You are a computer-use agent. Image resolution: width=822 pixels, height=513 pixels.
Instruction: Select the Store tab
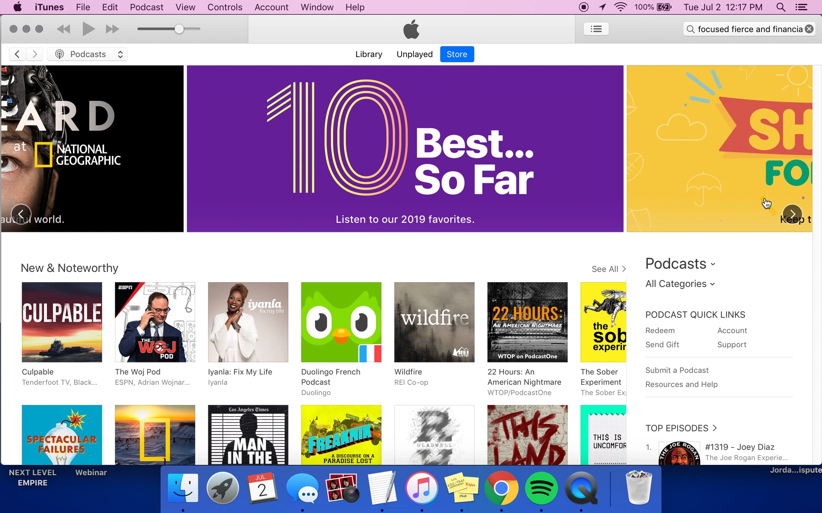[x=457, y=54]
